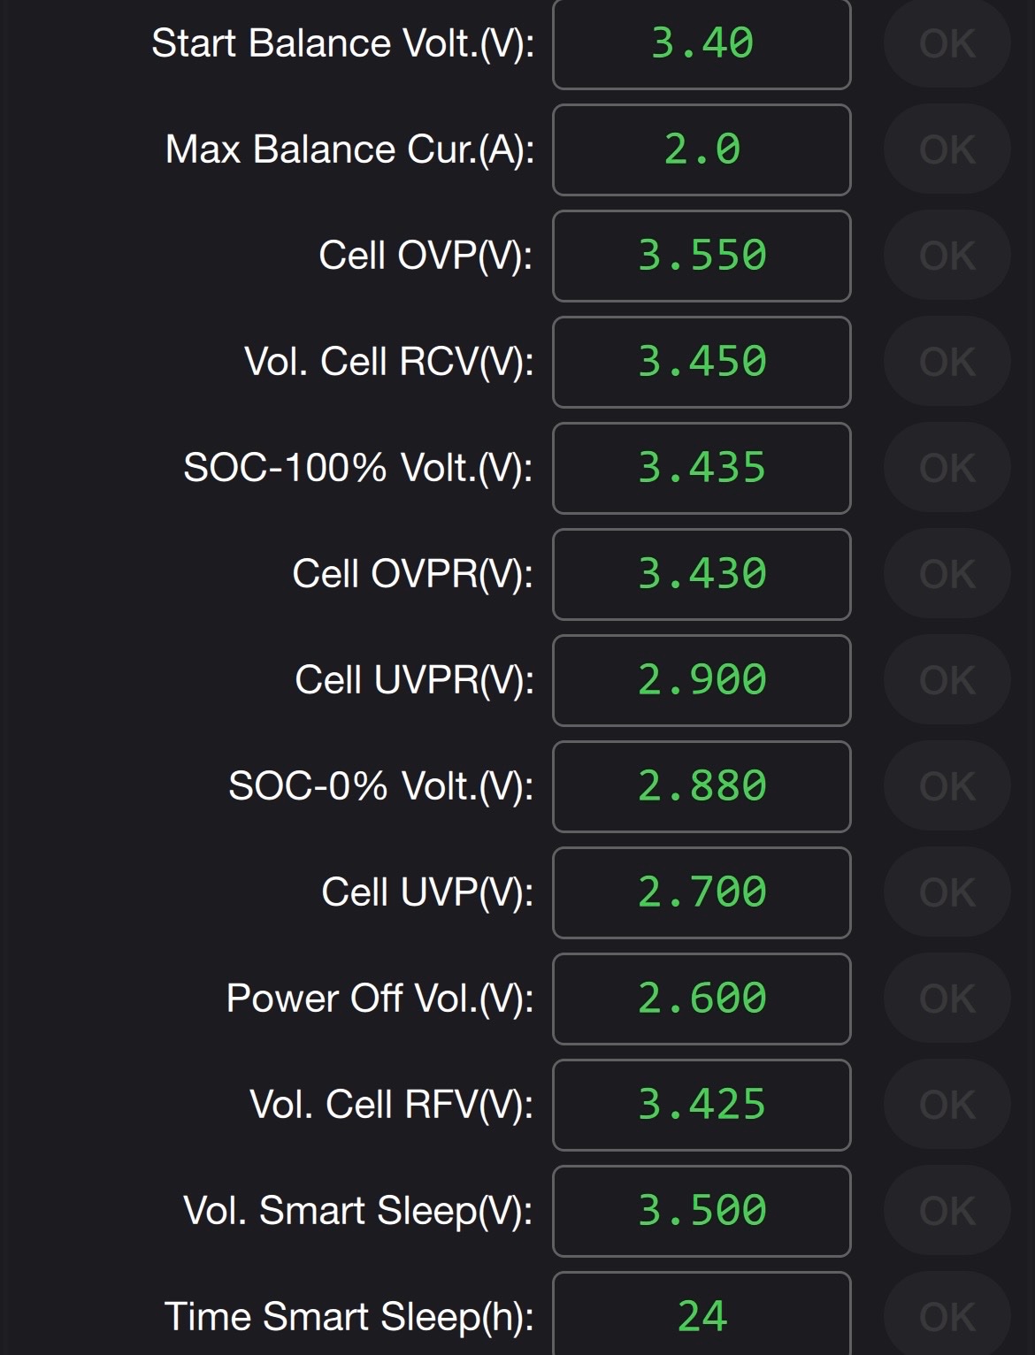1035x1355 pixels.
Task: Select the Cell UVPR input box
Action: point(701,680)
